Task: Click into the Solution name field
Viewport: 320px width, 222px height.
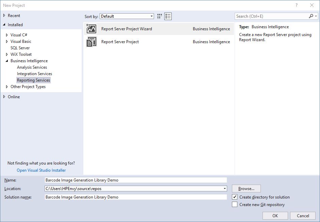Action: 136,197
